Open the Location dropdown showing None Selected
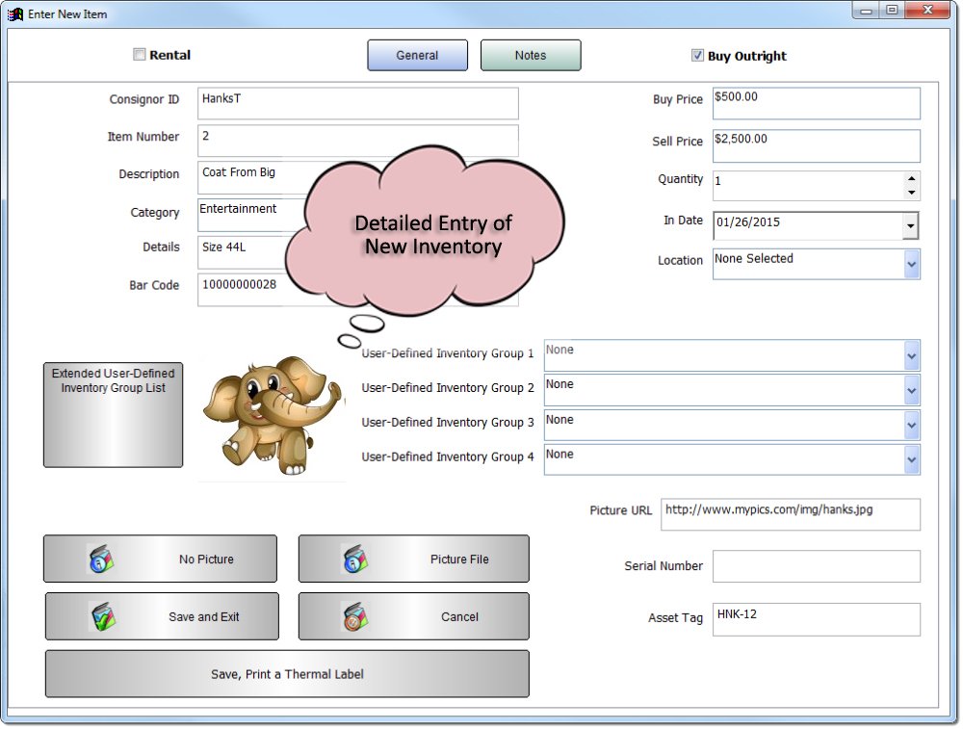Image resolution: width=963 pixels, height=729 pixels. click(x=911, y=263)
